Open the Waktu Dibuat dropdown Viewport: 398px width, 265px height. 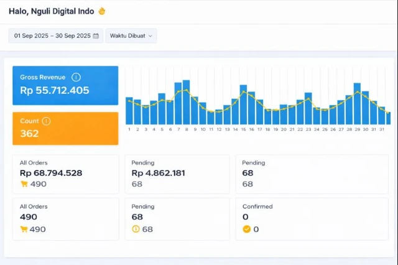pyautogui.click(x=131, y=36)
